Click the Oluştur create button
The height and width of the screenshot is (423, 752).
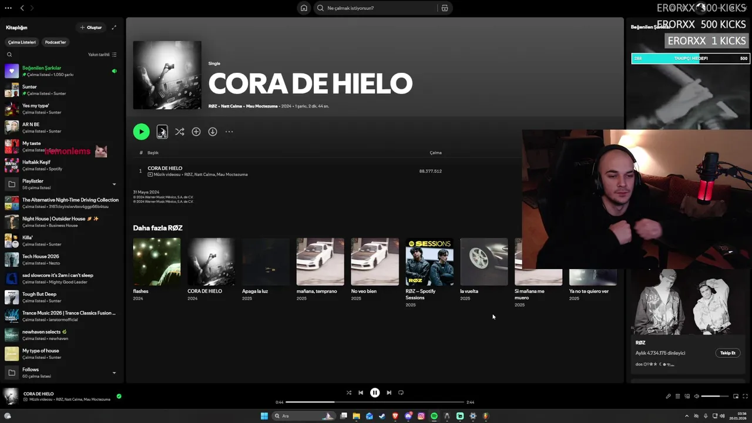click(91, 28)
